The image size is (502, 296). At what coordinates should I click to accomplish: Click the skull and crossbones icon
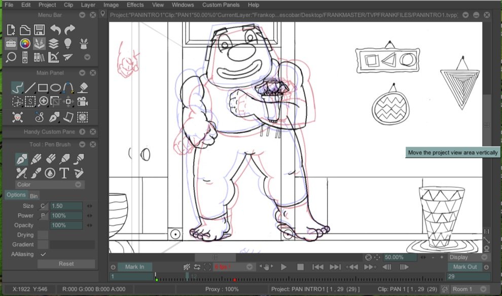[x=17, y=117]
